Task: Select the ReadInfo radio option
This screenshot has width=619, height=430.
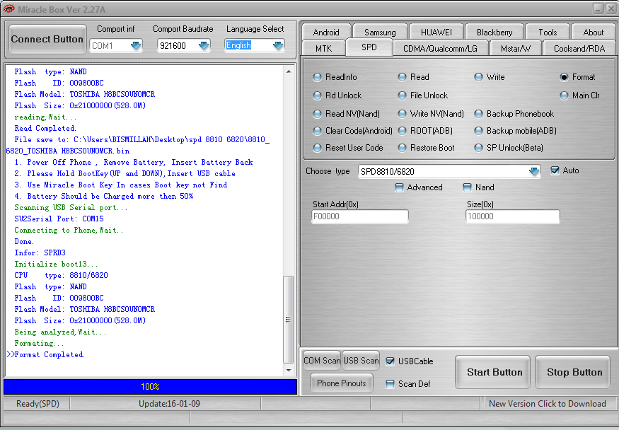Action: (335, 77)
